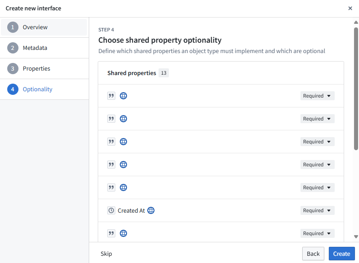Click the globe icon in the second property row
Screen dimensions: 359x263
click(123, 119)
